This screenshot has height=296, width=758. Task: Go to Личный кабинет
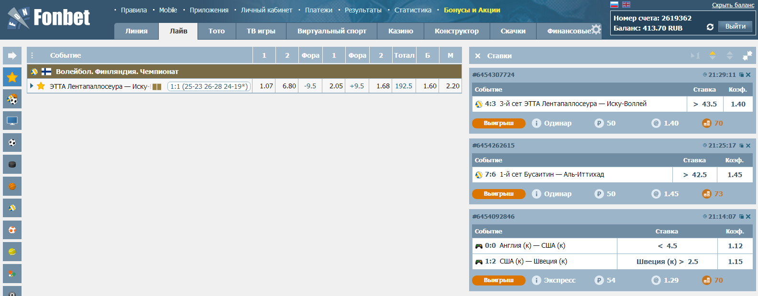tap(266, 10)
